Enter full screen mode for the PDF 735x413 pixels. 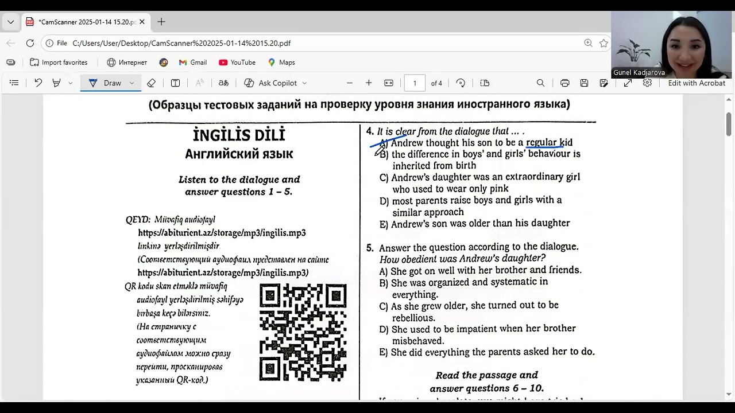tap(628, 83)
